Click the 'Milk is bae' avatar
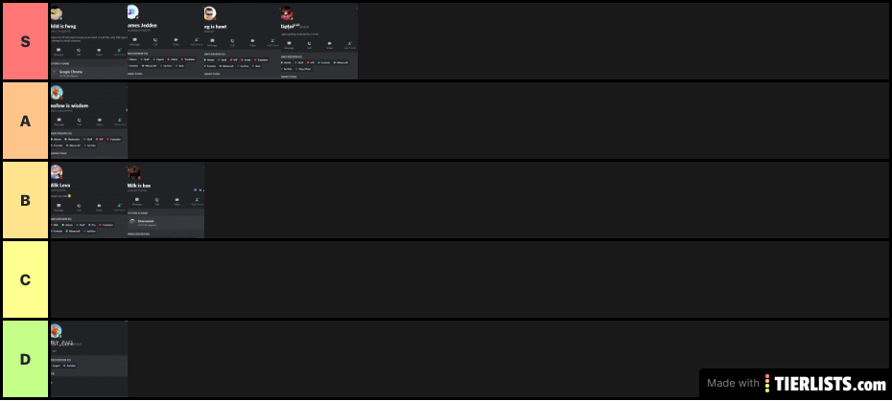892x401 pixels. pos(133,172)
